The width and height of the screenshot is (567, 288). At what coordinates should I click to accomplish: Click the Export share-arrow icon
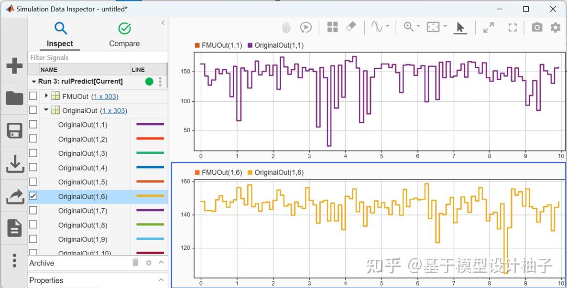[15, 197]
